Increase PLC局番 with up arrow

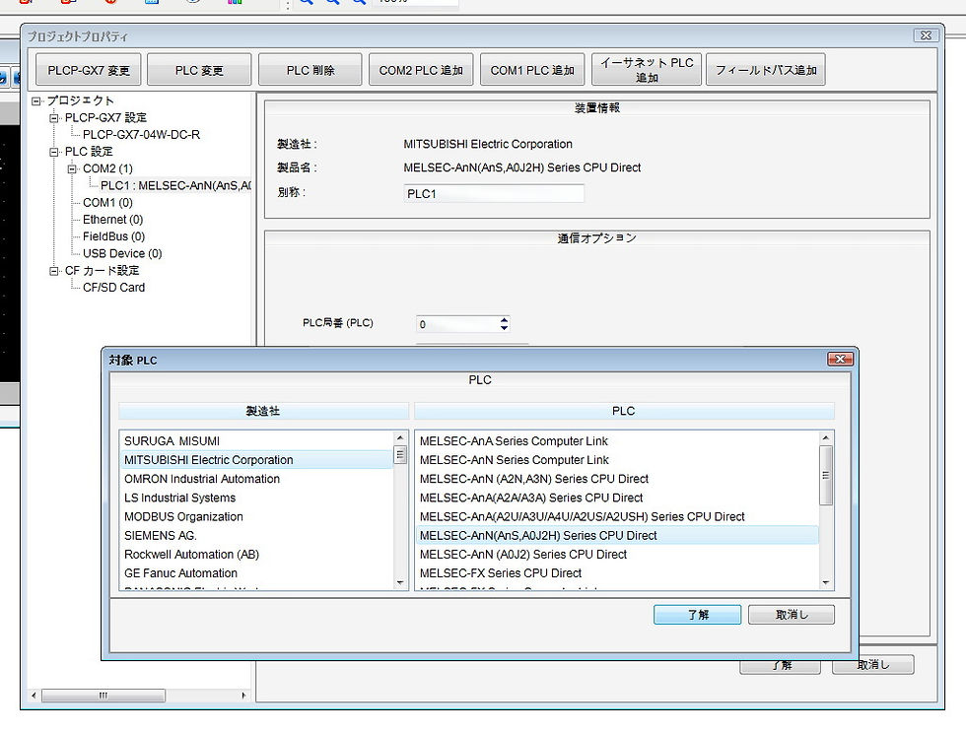coord(504,319)
